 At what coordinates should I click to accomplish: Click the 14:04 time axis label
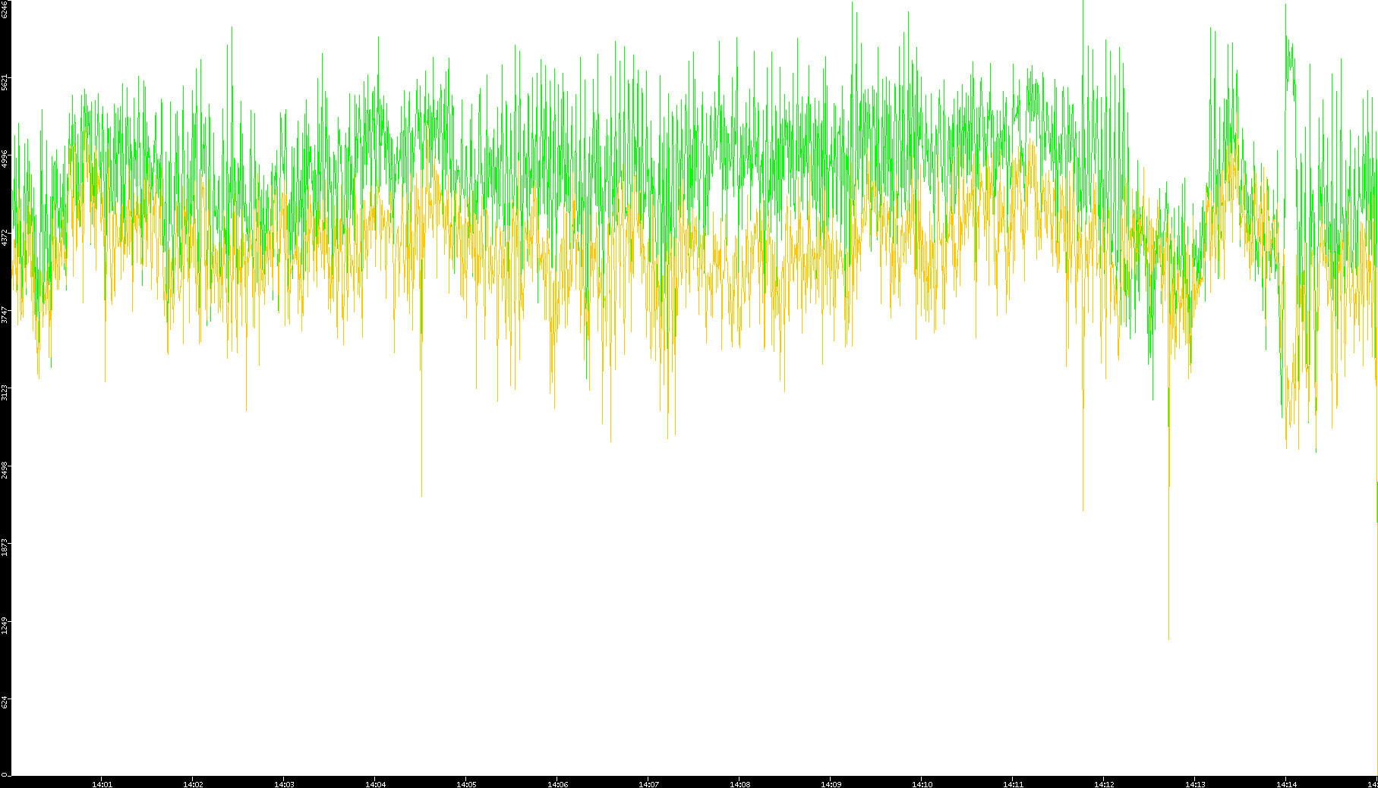(375, 783)
